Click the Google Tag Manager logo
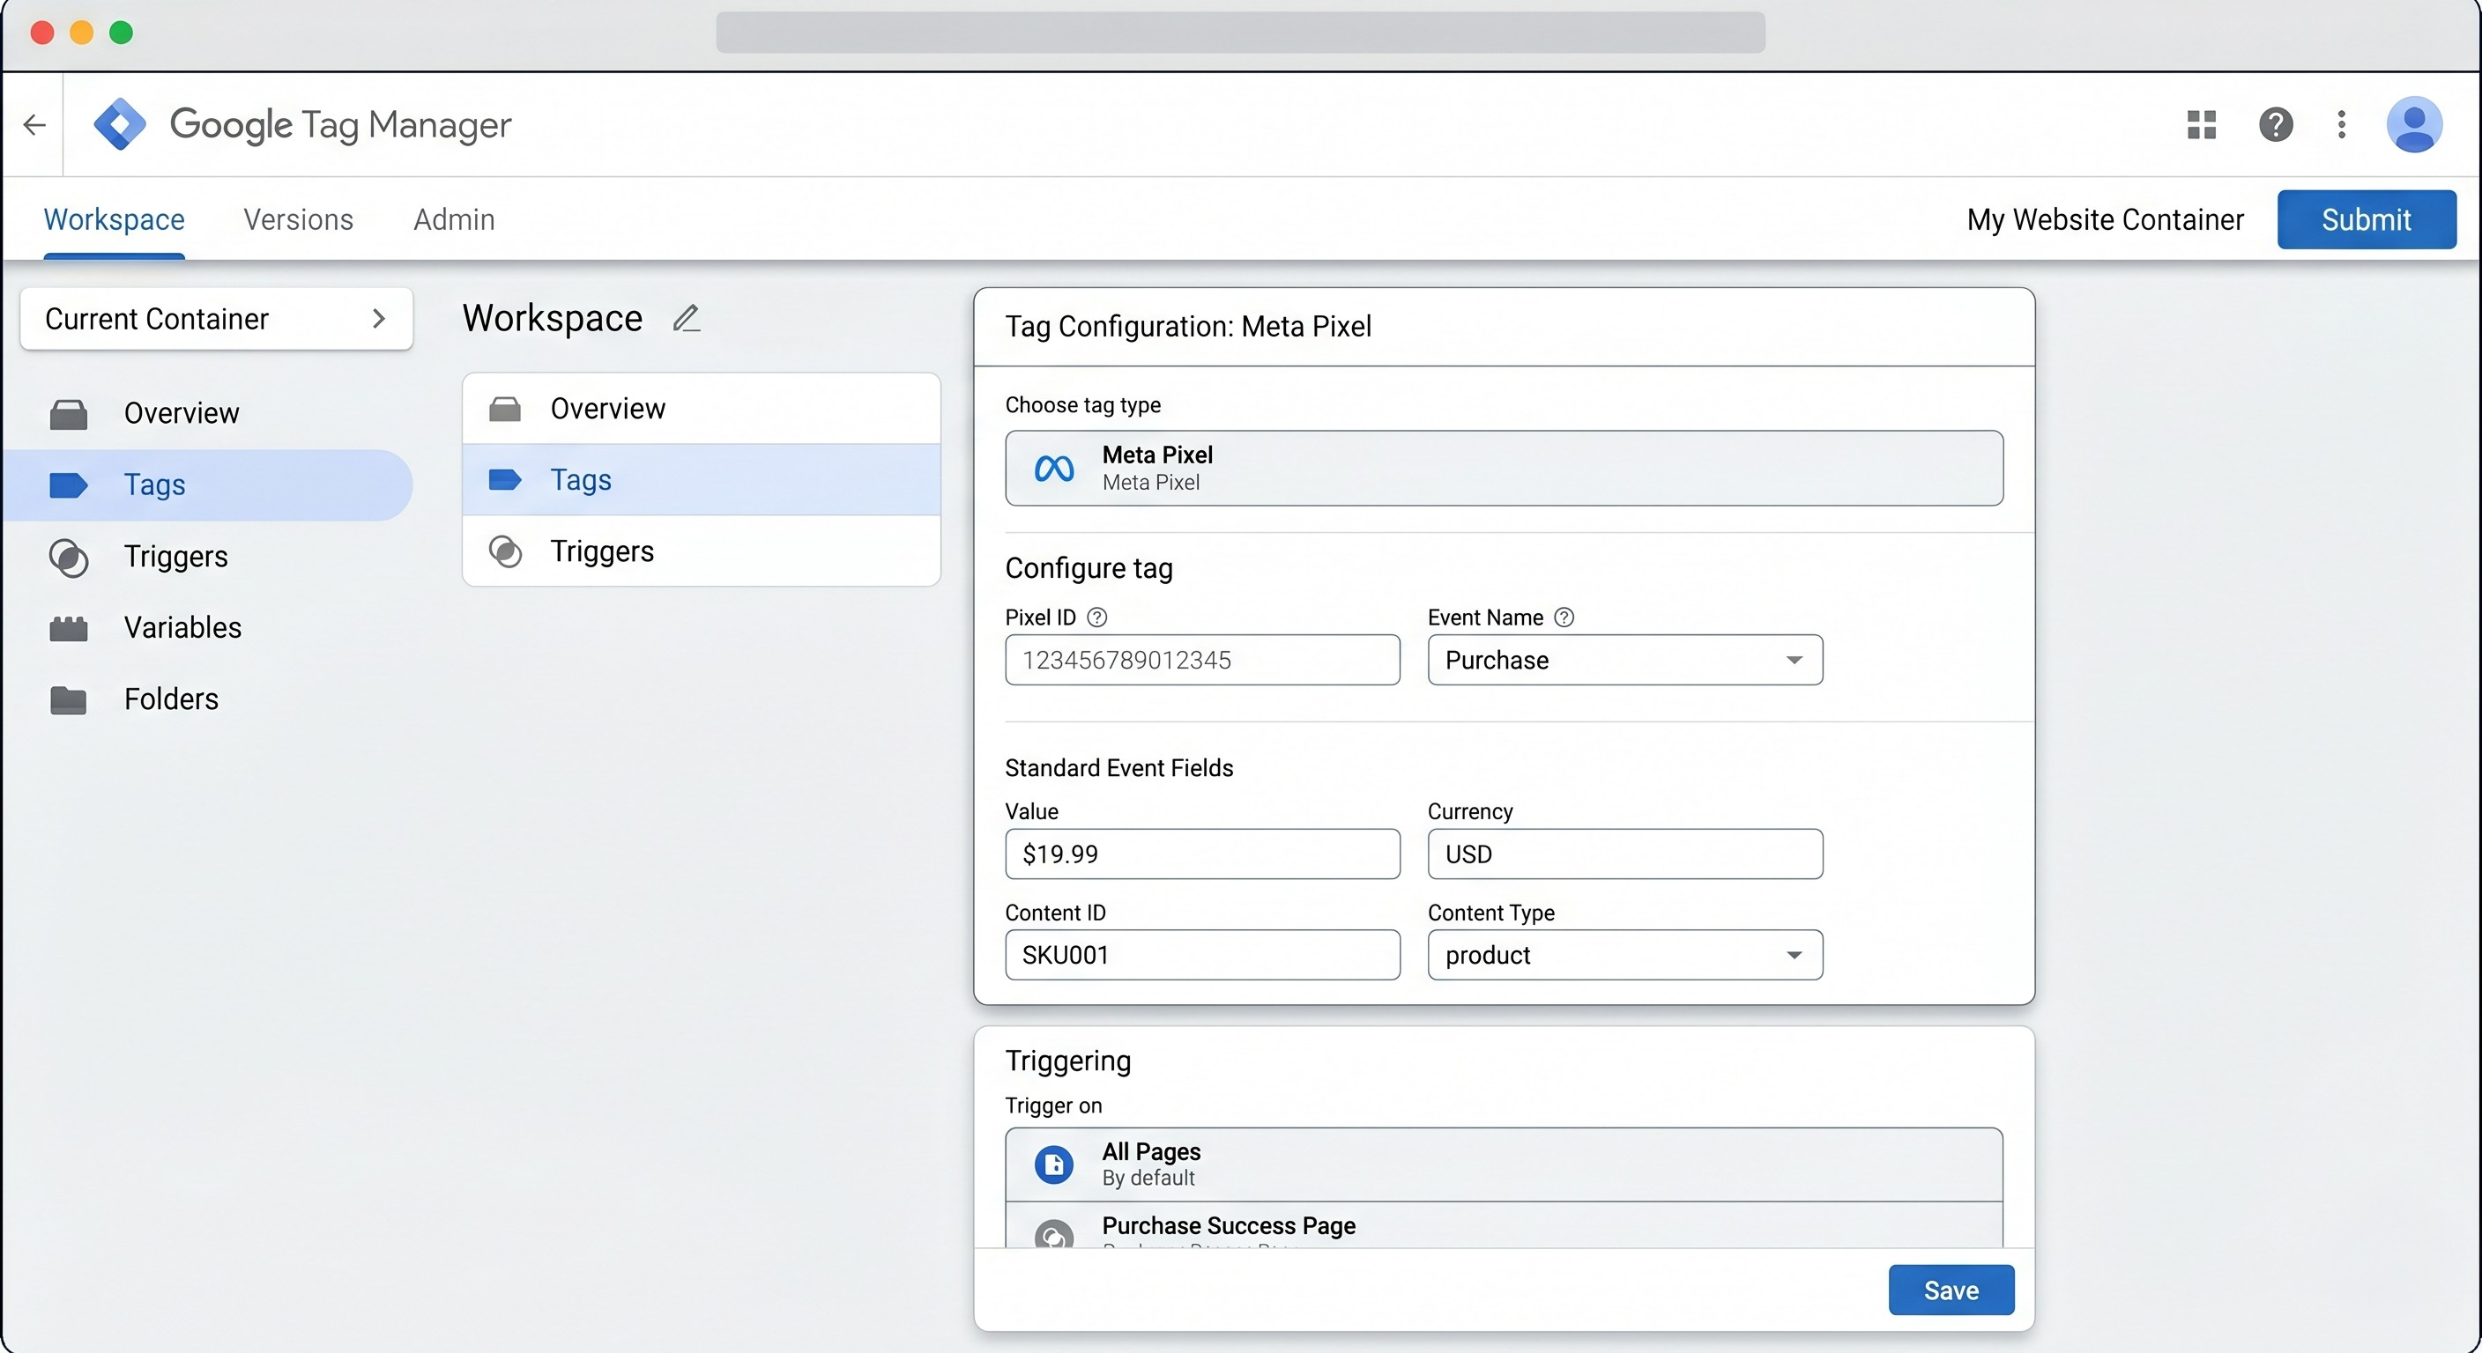This screenshot has height=1353, width=2482. [x=120, y=123]
